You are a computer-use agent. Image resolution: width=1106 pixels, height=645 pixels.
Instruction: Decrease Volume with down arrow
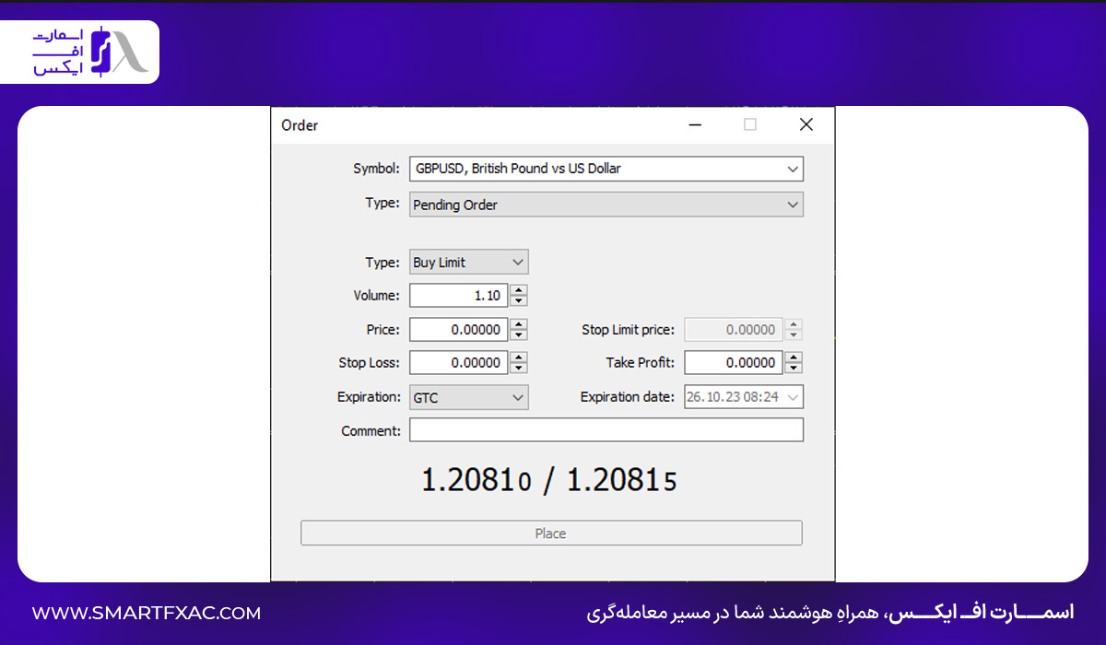[519, 301]
